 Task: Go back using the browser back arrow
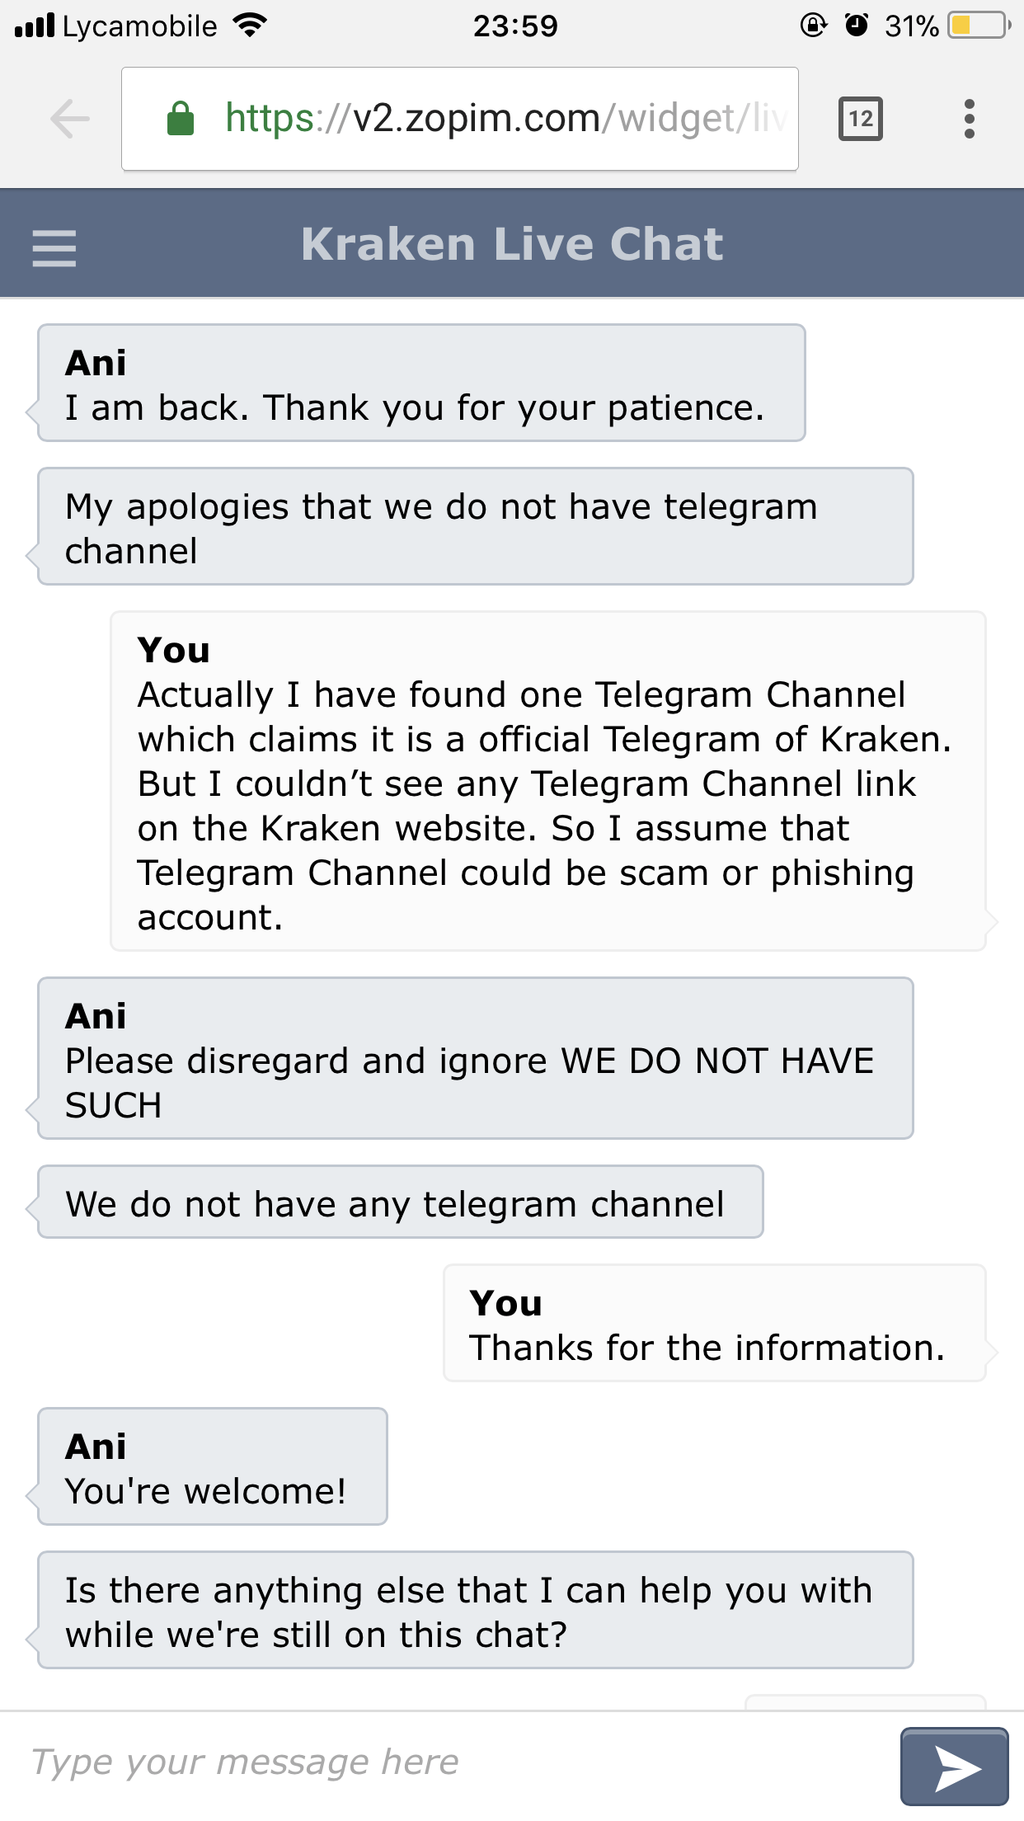70,119
